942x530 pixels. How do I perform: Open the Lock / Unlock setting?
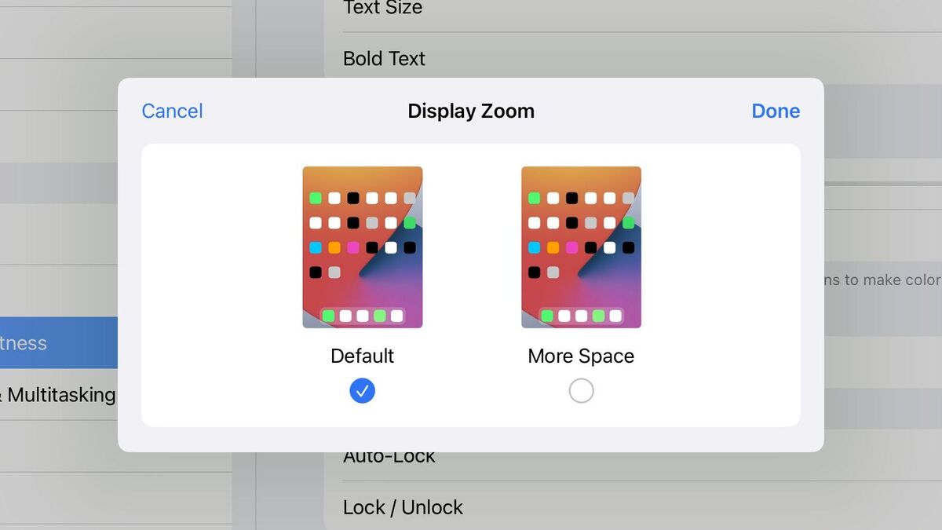(402, 507)
